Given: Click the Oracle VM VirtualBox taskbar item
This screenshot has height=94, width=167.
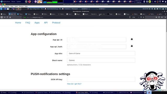Looking at the screenshot, I should (55, 93).
